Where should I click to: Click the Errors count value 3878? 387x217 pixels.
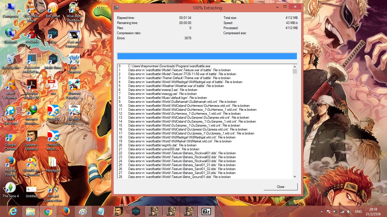tap(188, 38)
